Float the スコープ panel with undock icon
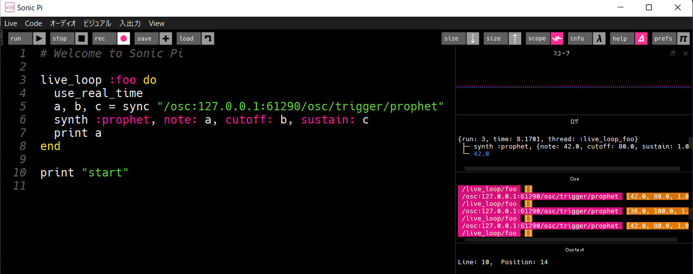 click(673, 53)
